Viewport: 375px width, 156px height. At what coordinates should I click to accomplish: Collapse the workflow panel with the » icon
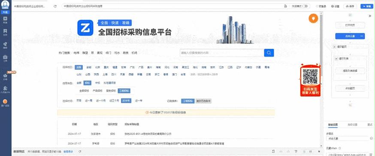(x=370, y=16)
